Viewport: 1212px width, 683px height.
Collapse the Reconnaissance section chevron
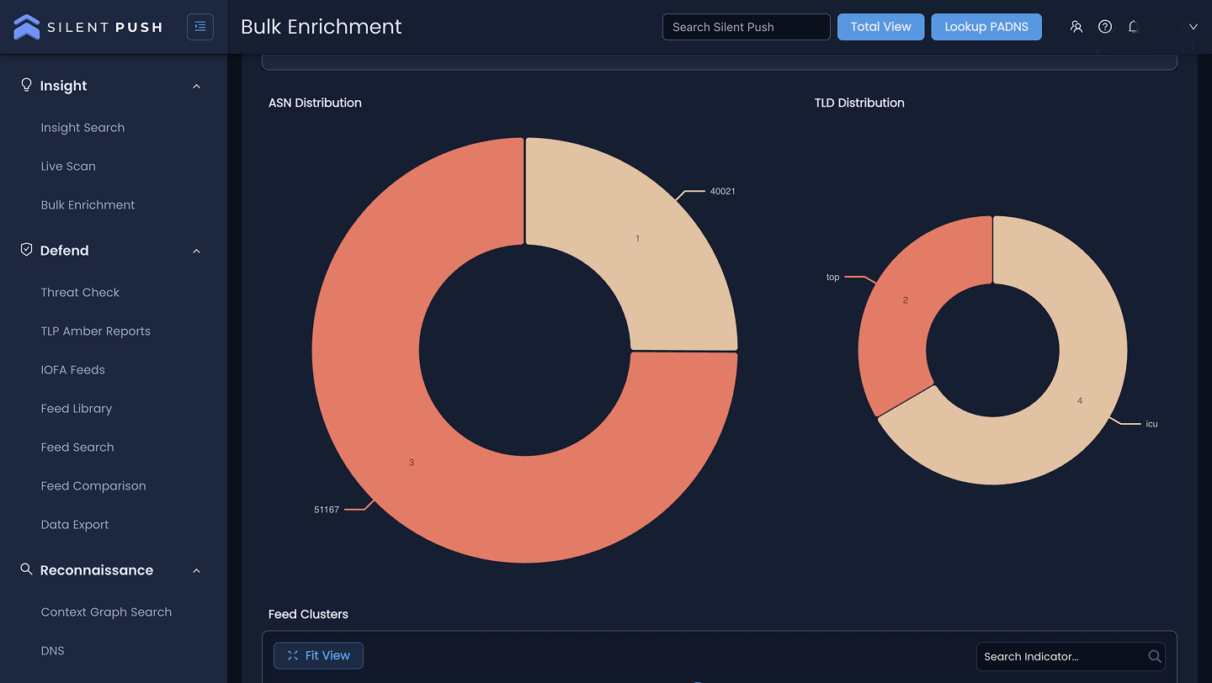pos(196,570)
